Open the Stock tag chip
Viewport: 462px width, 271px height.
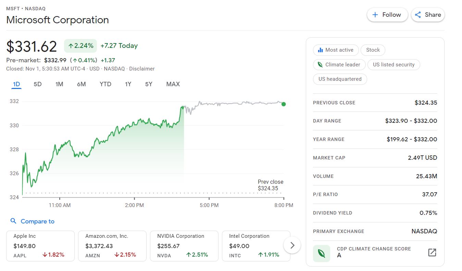373,50
